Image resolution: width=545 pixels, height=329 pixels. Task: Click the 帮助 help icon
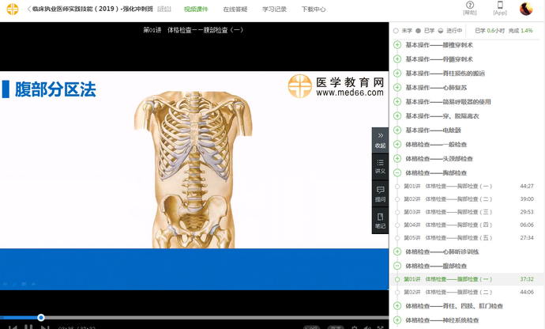[x=470, y=7]
